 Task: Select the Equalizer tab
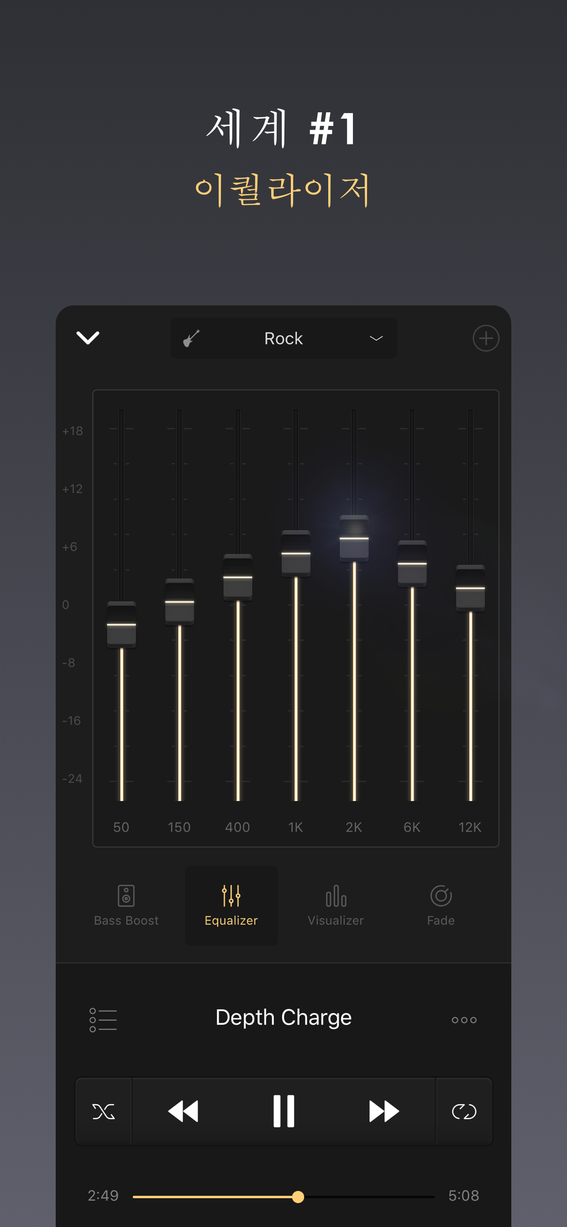231,906
